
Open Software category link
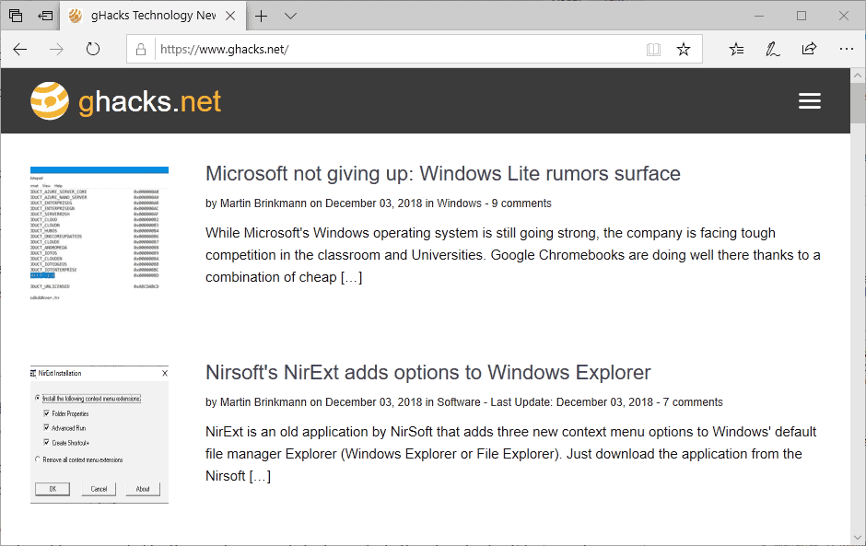coord(459,402)
